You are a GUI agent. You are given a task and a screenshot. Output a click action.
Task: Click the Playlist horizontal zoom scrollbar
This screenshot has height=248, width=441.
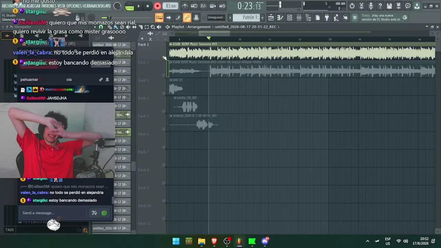pos(214,33)
